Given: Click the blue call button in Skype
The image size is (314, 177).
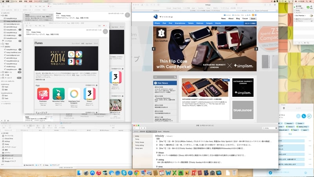Looking at the screenshot, I should point(303,116).
